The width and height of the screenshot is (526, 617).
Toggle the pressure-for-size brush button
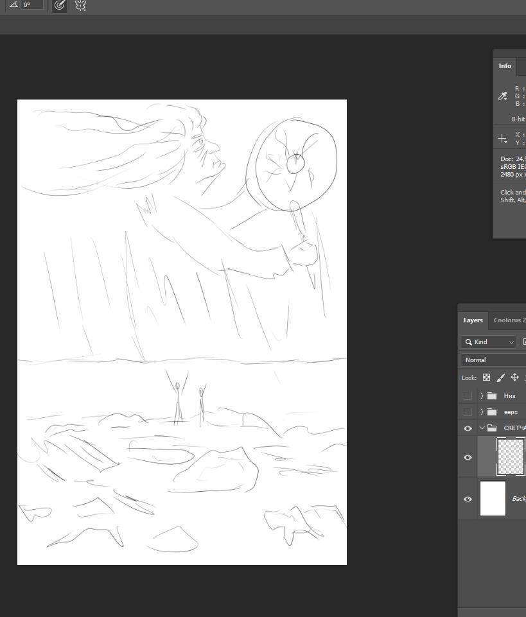[59, 5]
